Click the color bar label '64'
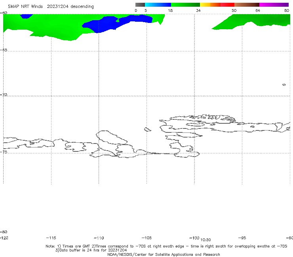This screenshot has height=257, width=293. (x=258, y=10)
